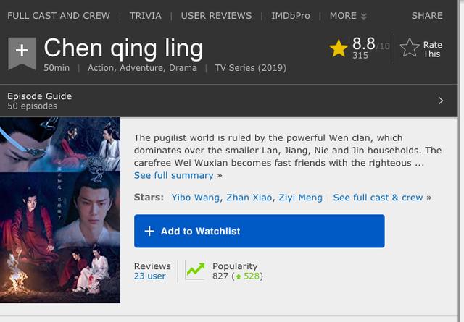Visit the IMDbPro link
Viewport: 464px width, 322px height.
click(291, 15)
